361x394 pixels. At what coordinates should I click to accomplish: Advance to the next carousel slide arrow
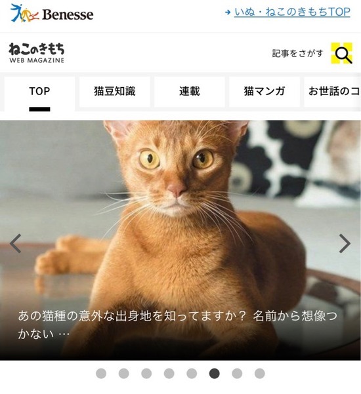[345, 243]
